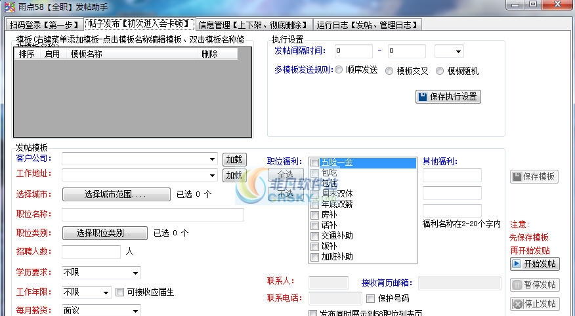Click second 其他福利 input field
The image size is (575, 316).
tap(452, 193)
